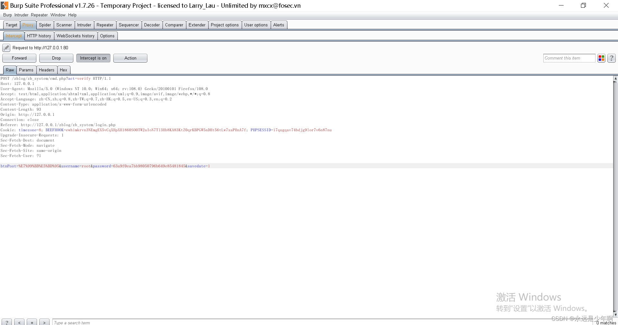Show the Hex request view

click(63, 70)
